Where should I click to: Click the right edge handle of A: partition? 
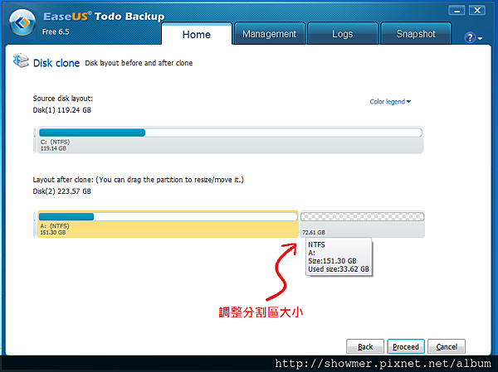(298, 224)
